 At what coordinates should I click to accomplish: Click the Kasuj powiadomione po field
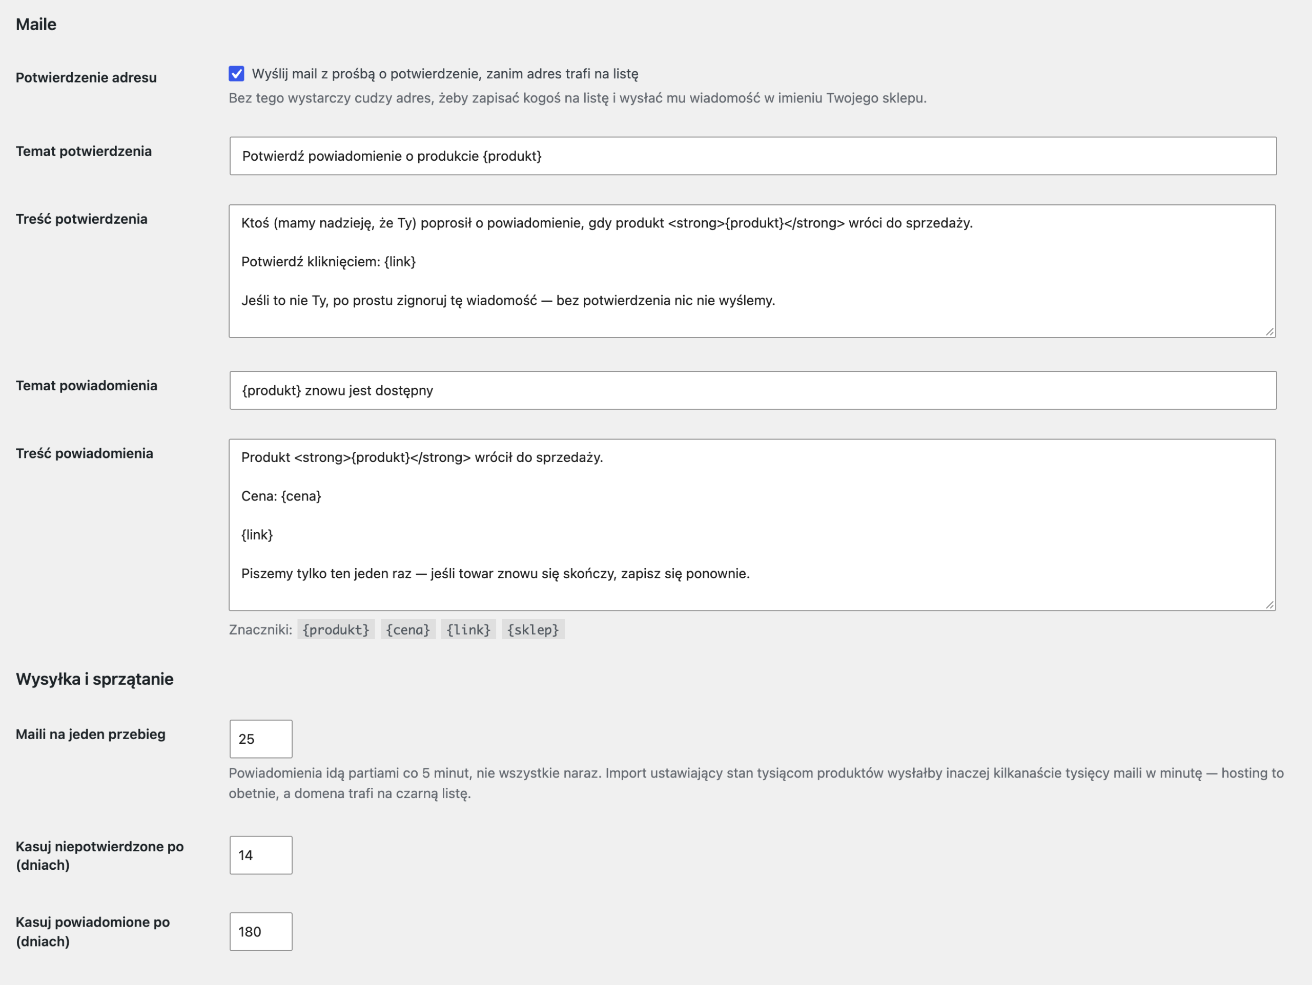(x=261, y=931)
